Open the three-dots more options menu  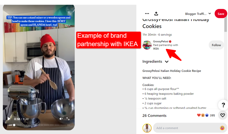pyautogui.click(x=147, y=14)
